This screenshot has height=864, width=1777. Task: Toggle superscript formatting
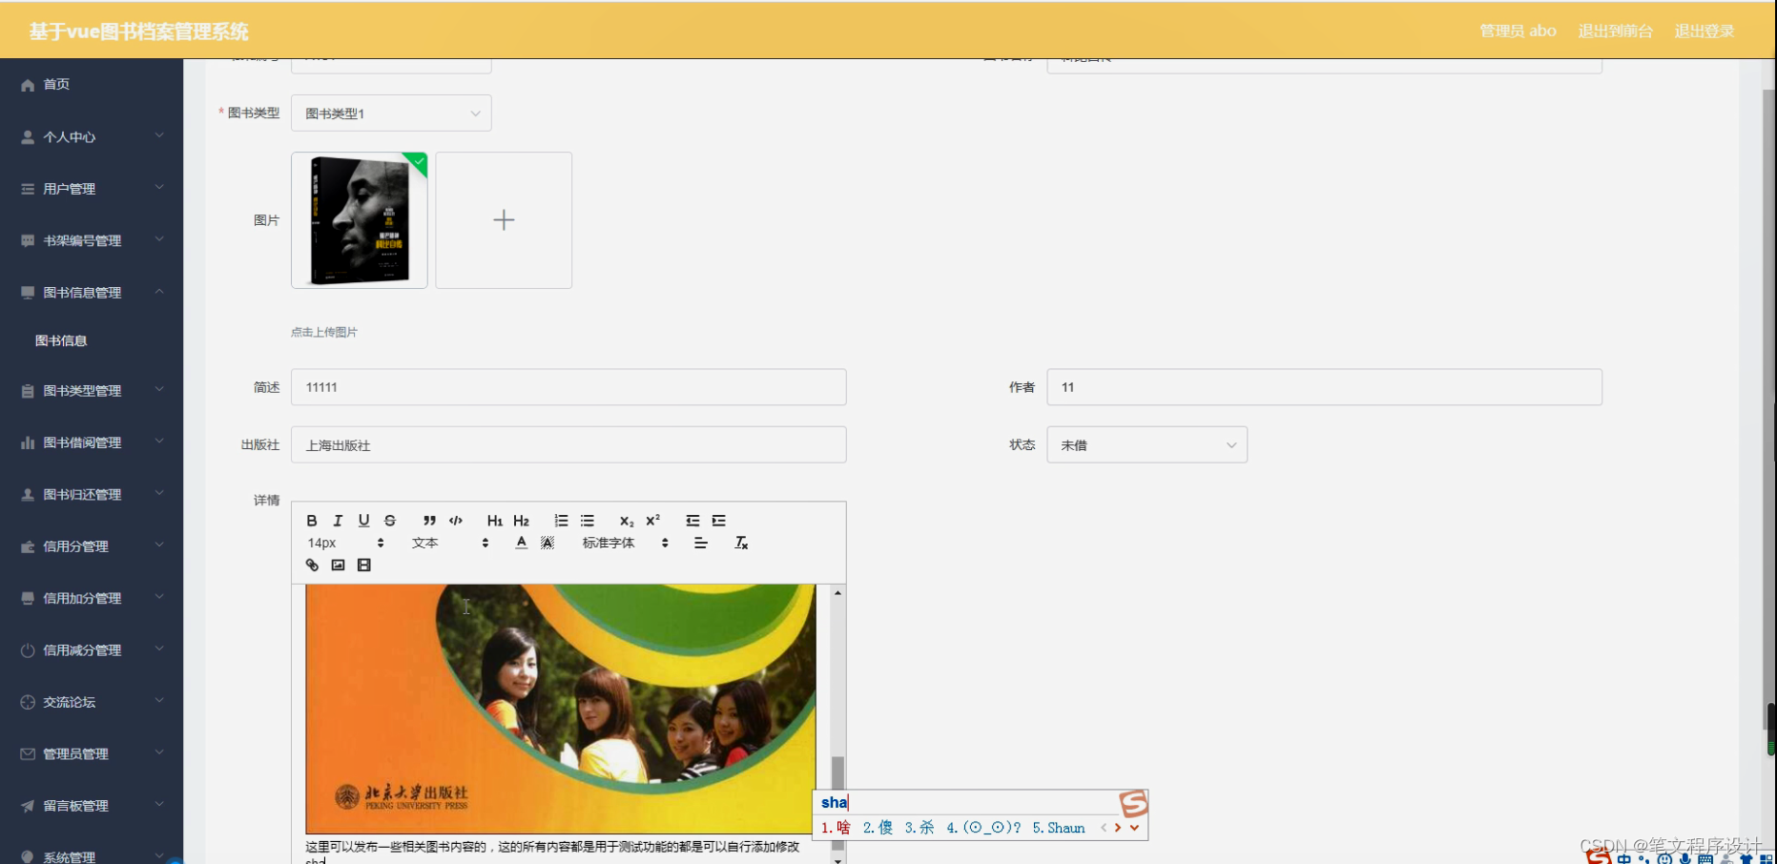pyautogui.click(x=651, y=520)
